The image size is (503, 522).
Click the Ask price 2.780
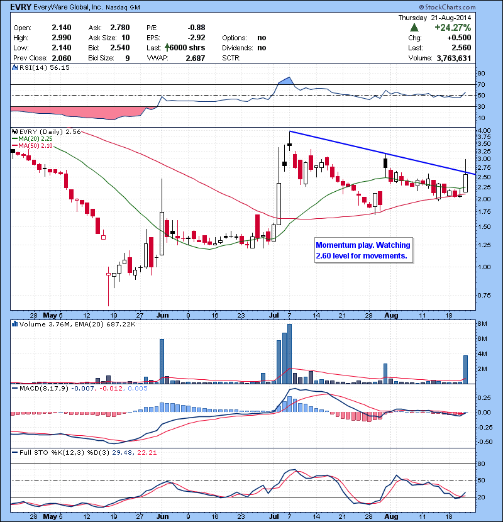[x=120, y=28]
